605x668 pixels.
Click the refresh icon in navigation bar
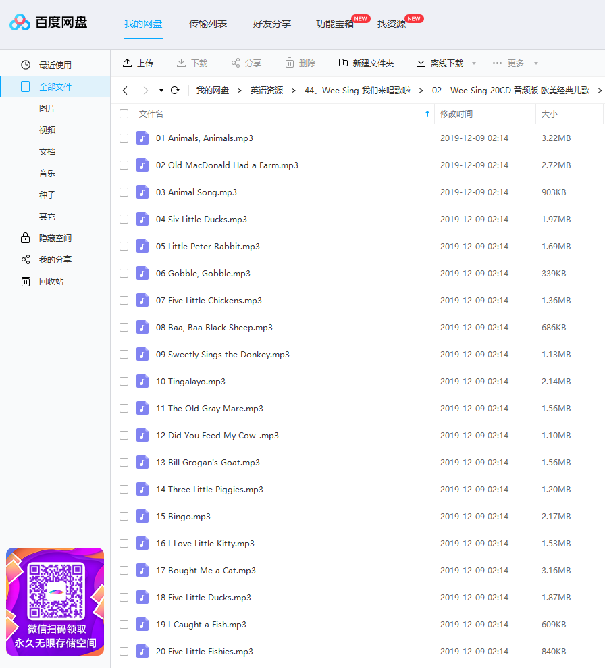click(175, 91)
